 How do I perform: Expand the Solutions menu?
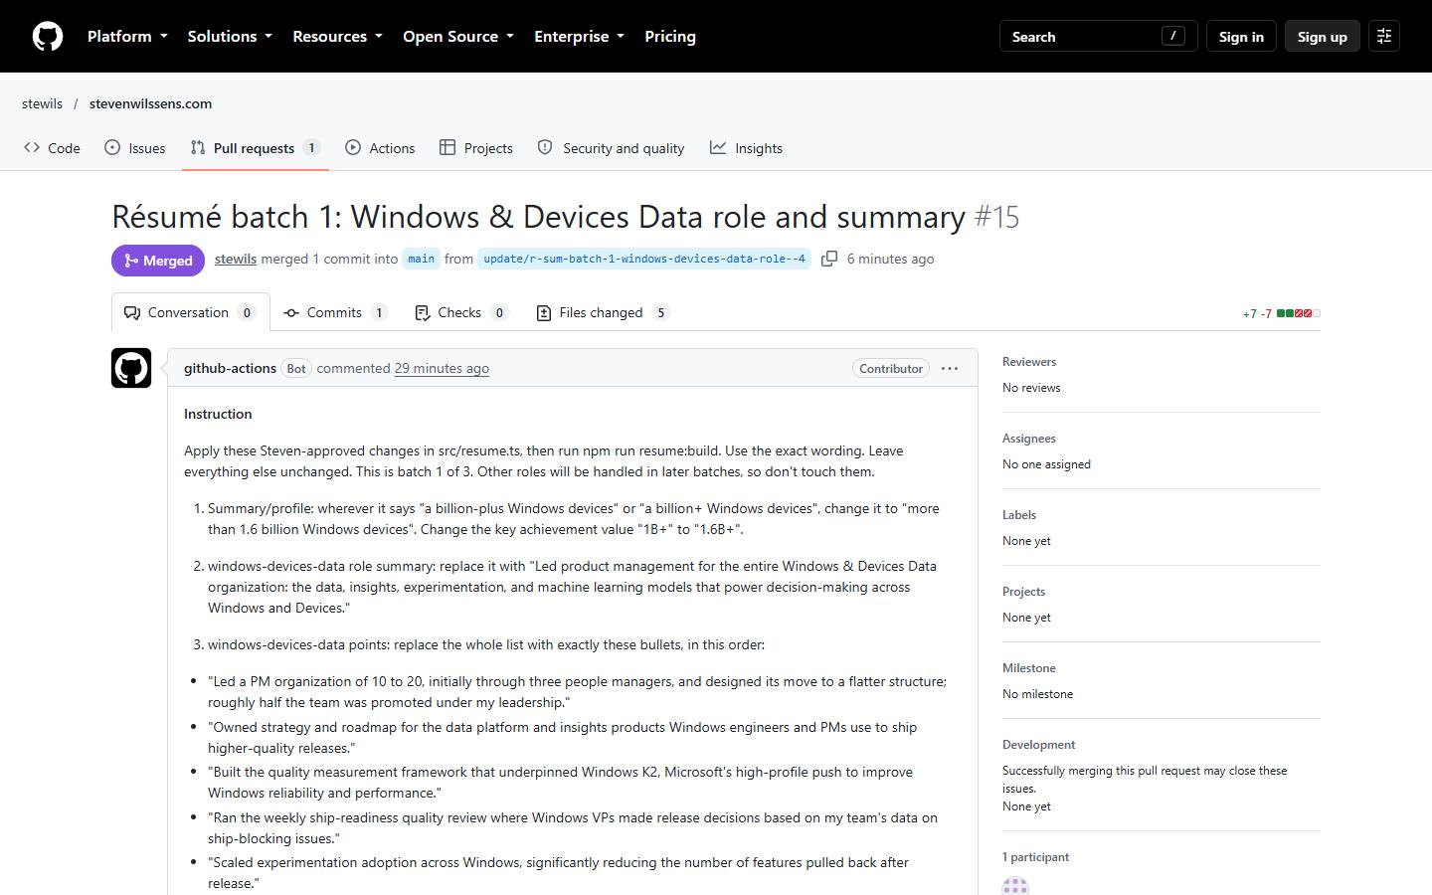coord(230,37)
